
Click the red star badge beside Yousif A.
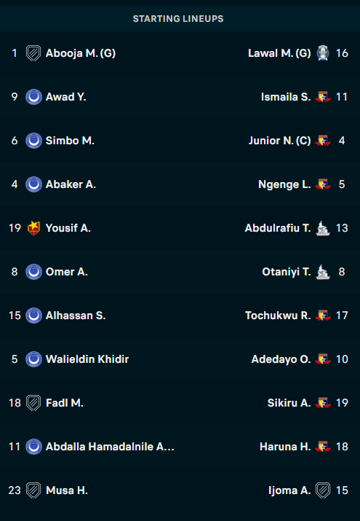pyautogui.click(x=33, y=228)
